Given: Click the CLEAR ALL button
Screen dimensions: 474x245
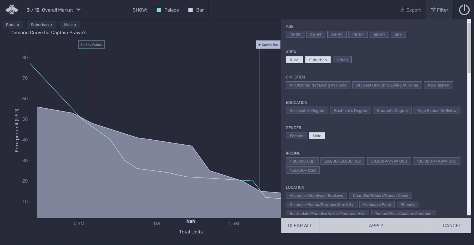Looking at the screenshot, I should point(300,225).
